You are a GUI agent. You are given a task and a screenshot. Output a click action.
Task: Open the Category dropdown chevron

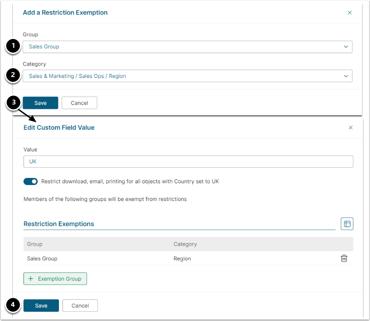(x=347, y=76)
